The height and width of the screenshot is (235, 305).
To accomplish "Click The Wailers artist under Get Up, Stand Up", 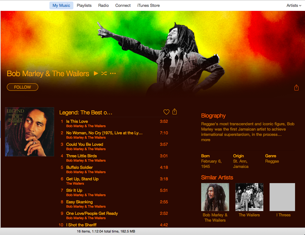I will pyautogui.click(x=75, y=183).
